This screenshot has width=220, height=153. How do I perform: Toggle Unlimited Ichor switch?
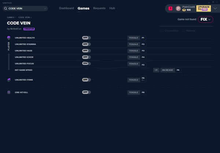click(x=87, y=57)
